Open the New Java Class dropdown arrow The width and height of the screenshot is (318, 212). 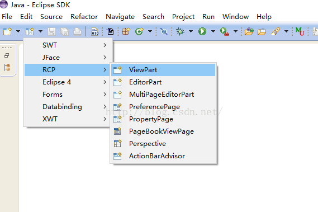click(x=150, y=31)
